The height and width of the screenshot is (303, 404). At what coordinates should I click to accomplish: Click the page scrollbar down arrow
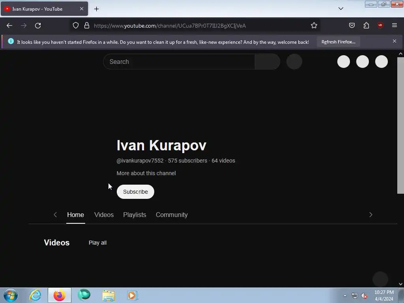(400, 284)
